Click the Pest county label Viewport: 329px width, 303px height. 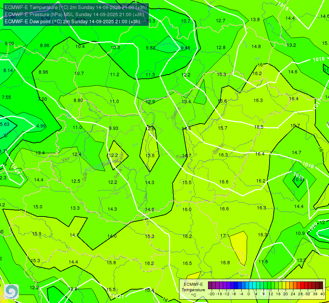(181, 157)
